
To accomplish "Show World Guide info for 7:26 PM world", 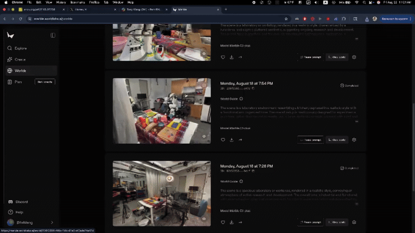I will [241, 182].
